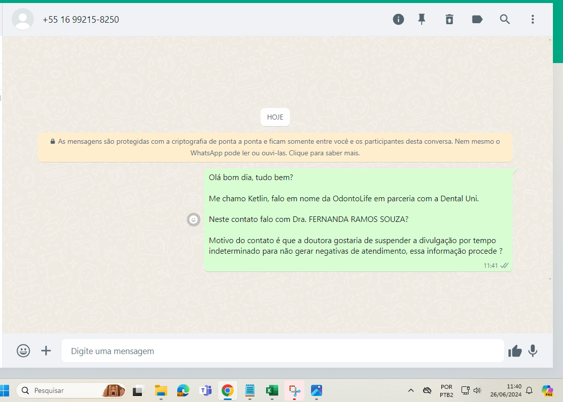This screenshot has width=563, height=402.
Task: React to message with the emoji reaction icon
Action: (193, 219)
